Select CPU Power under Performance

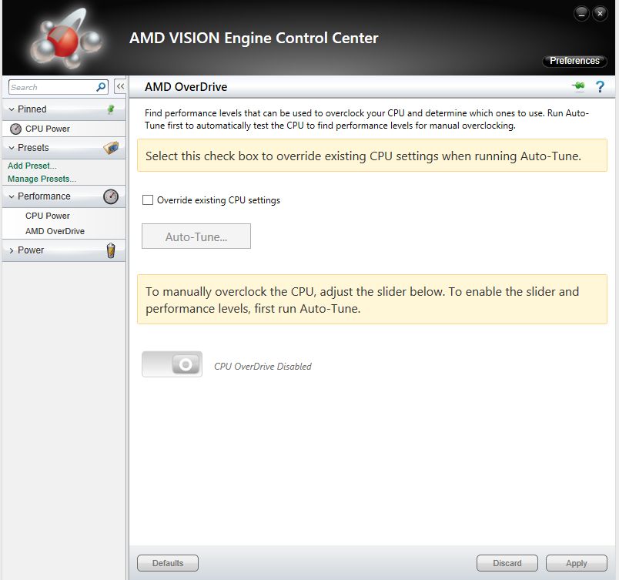click(48, 216)
